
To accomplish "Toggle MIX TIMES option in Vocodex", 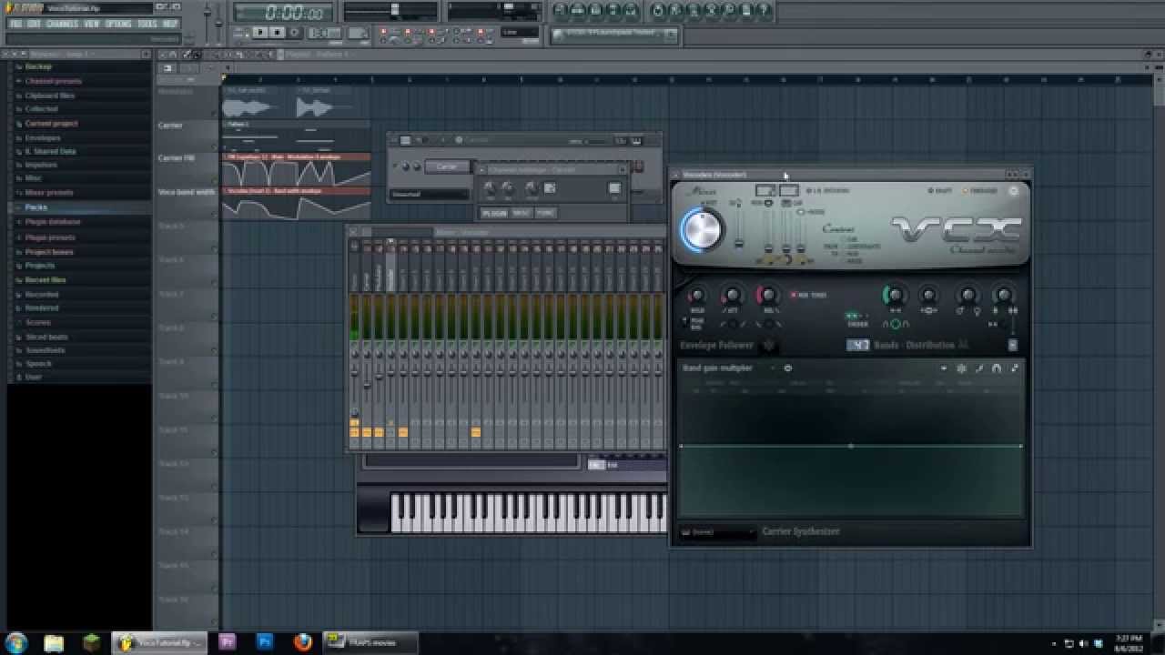I will tap(808, 295).
